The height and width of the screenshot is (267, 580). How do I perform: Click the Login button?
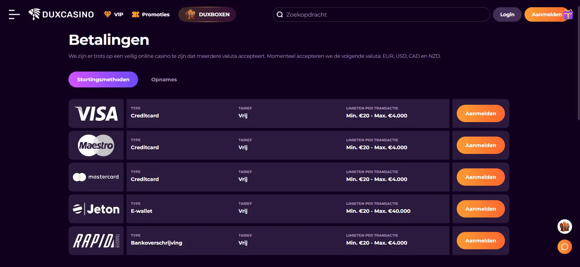click(x=507, y=14)
